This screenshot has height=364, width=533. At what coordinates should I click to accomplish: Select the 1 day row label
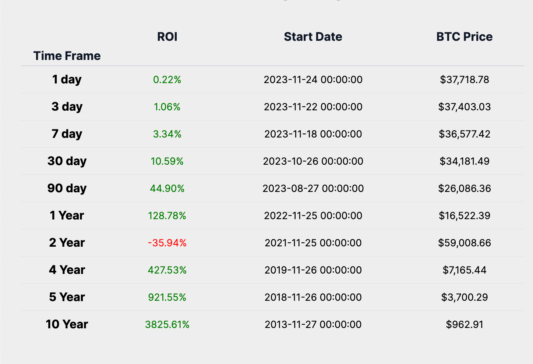(67, 79)
